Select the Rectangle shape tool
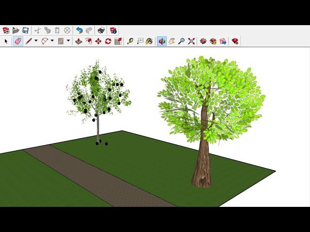 (61, 41)
